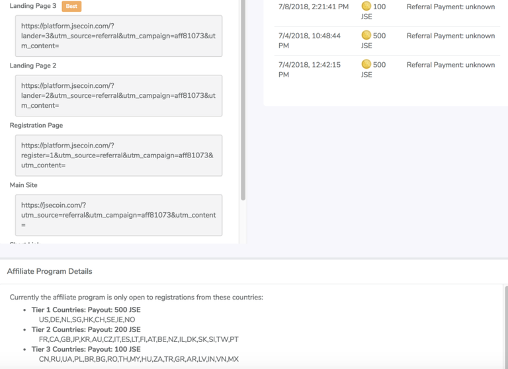This screenshot has width=508, height=369.
Task: Click the referral links panel scrollbar
Action: 243,99
